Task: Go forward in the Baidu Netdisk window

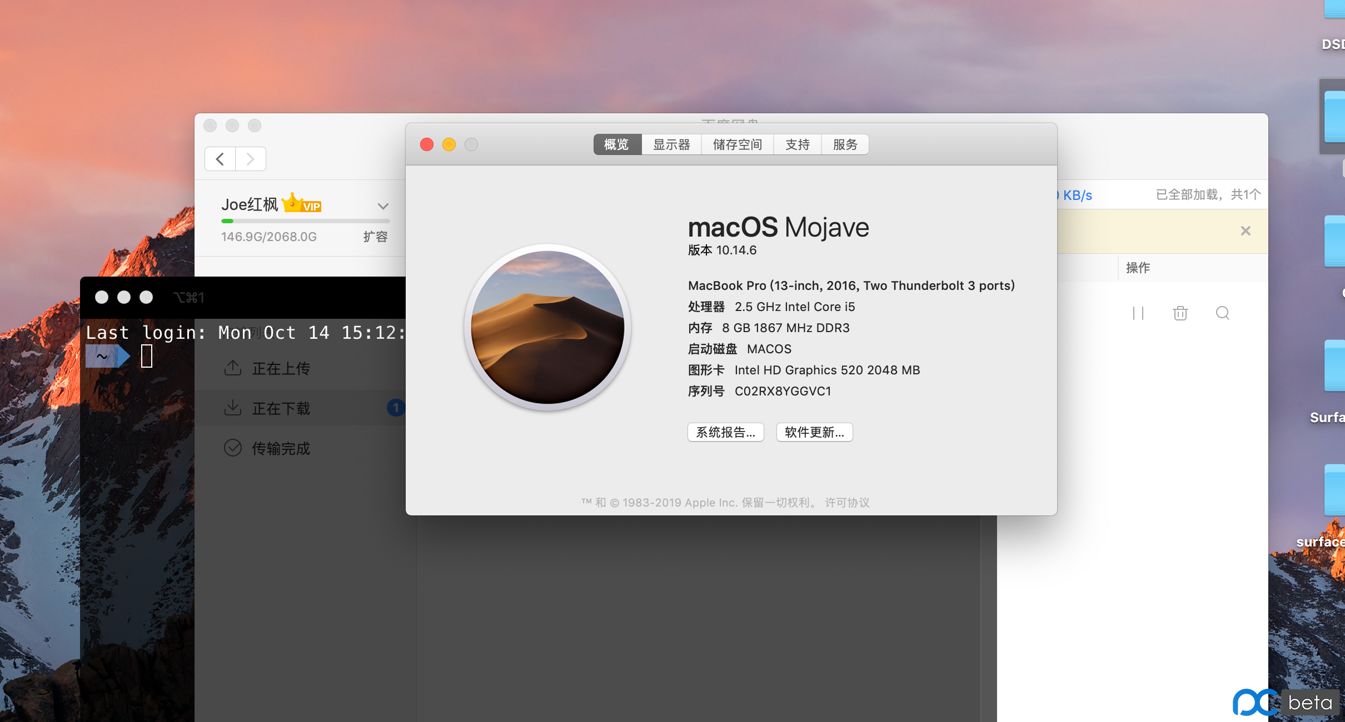Action: point(251,159)
